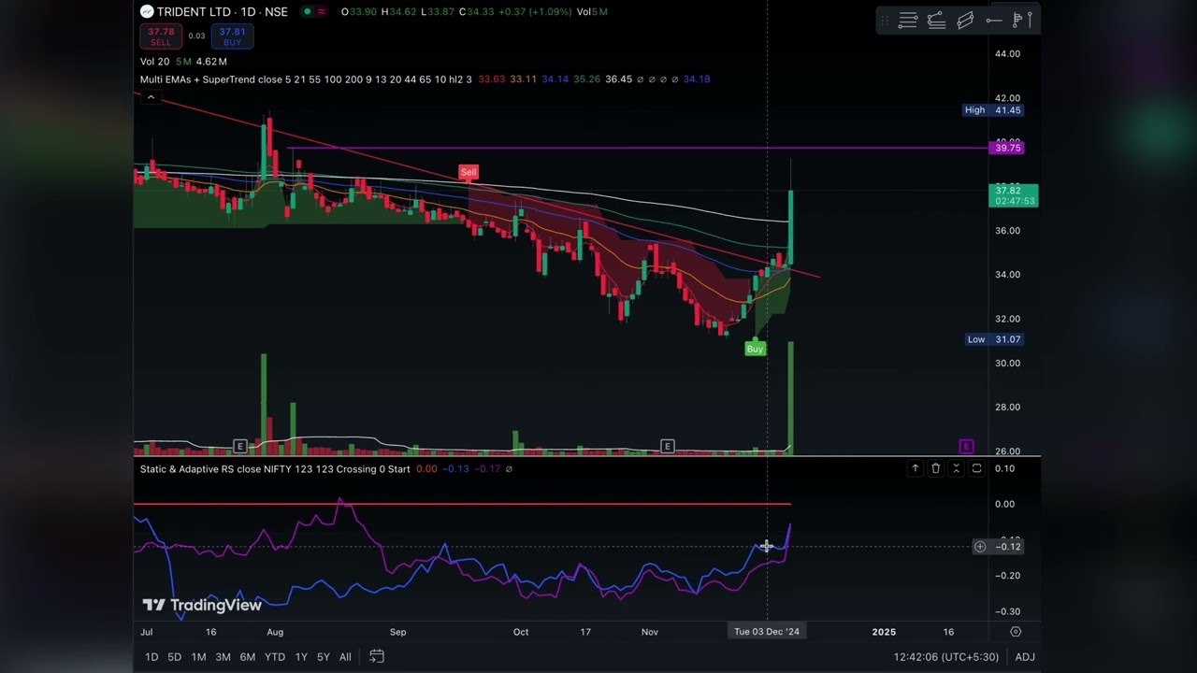Open the earnings marker E near November
The height and width of the screenshot is (673, 1197).
point(668,446)
